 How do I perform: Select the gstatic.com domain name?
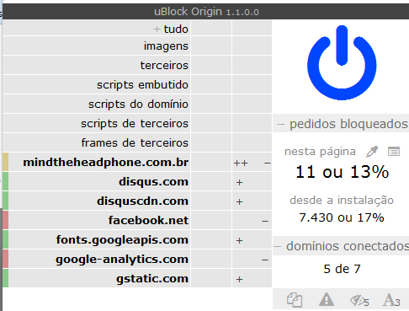152,279
